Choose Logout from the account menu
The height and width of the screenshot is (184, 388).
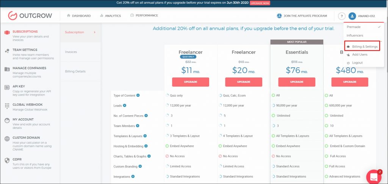pos(357,63)
